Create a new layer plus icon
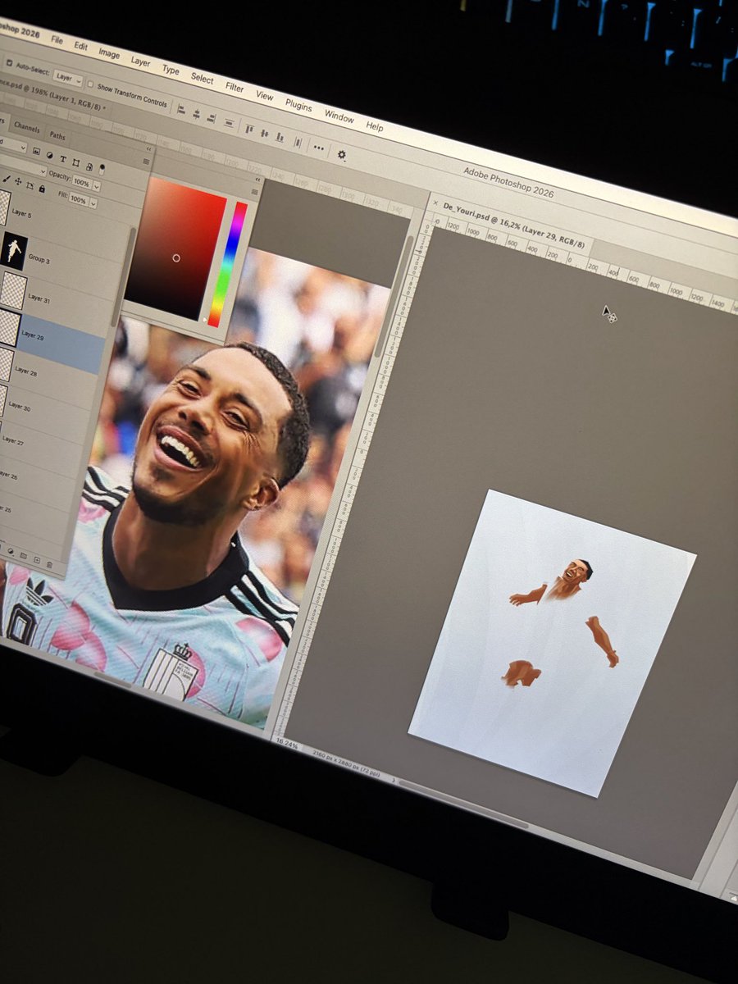 pos(37,560)
